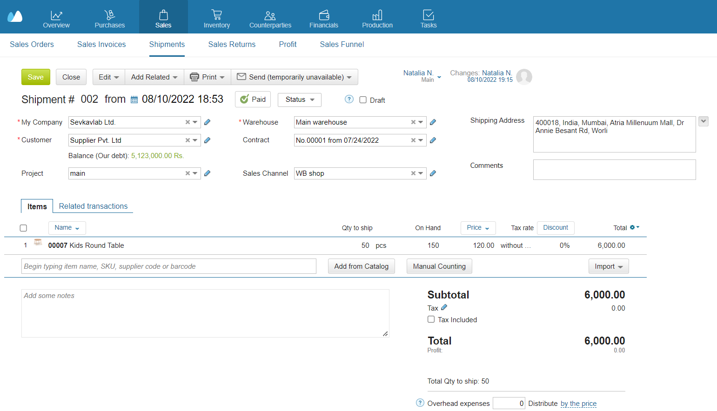Edit Customer with pencil icon
The height and width of the screenshot is (411, 717).
pyautogui.click(x=208, y=140)
